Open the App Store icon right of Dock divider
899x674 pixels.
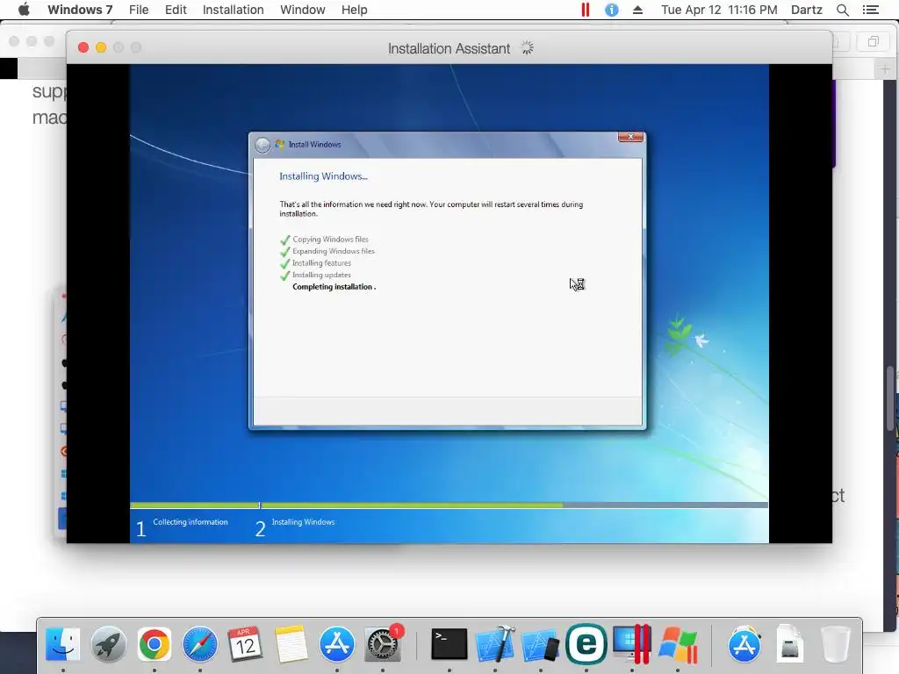pos(744,644)
